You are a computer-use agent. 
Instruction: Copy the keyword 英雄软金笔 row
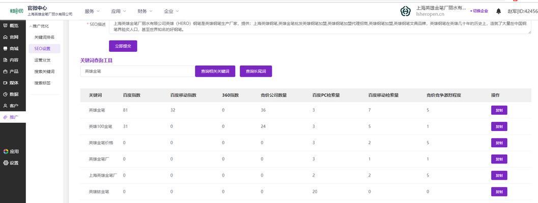coord(499,192)
